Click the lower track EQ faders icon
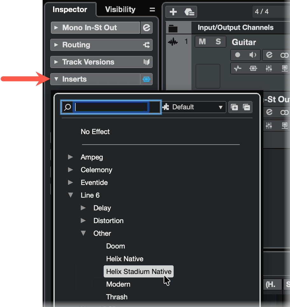Viewport: 290px width, 307px height. [269, 125]
